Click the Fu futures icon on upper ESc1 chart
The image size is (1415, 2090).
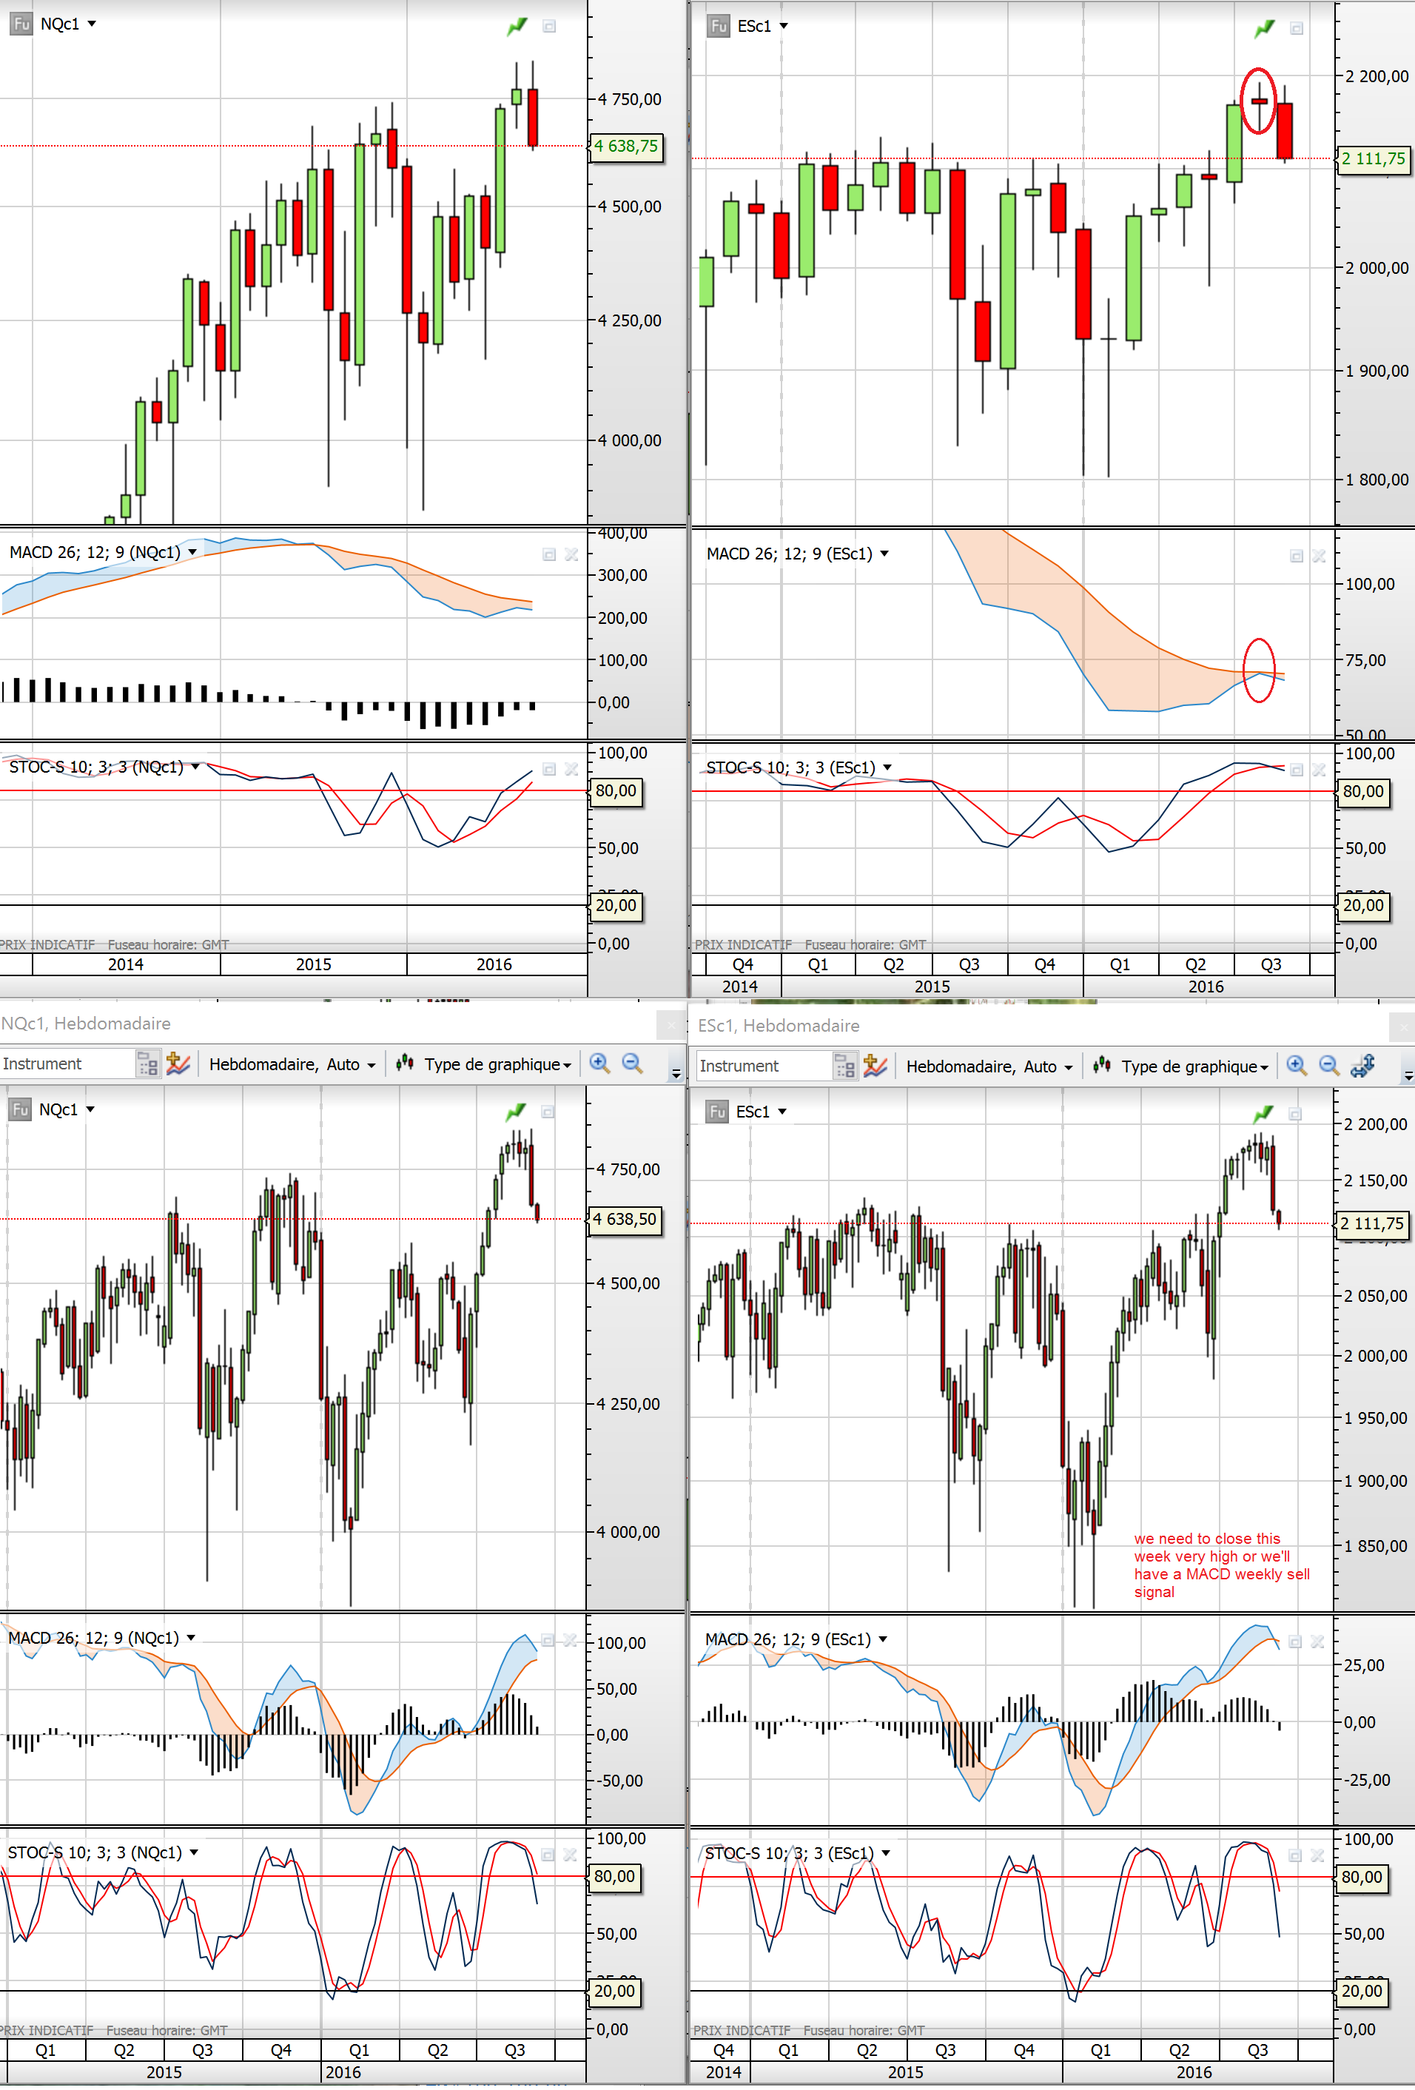(x=718, y=26)
